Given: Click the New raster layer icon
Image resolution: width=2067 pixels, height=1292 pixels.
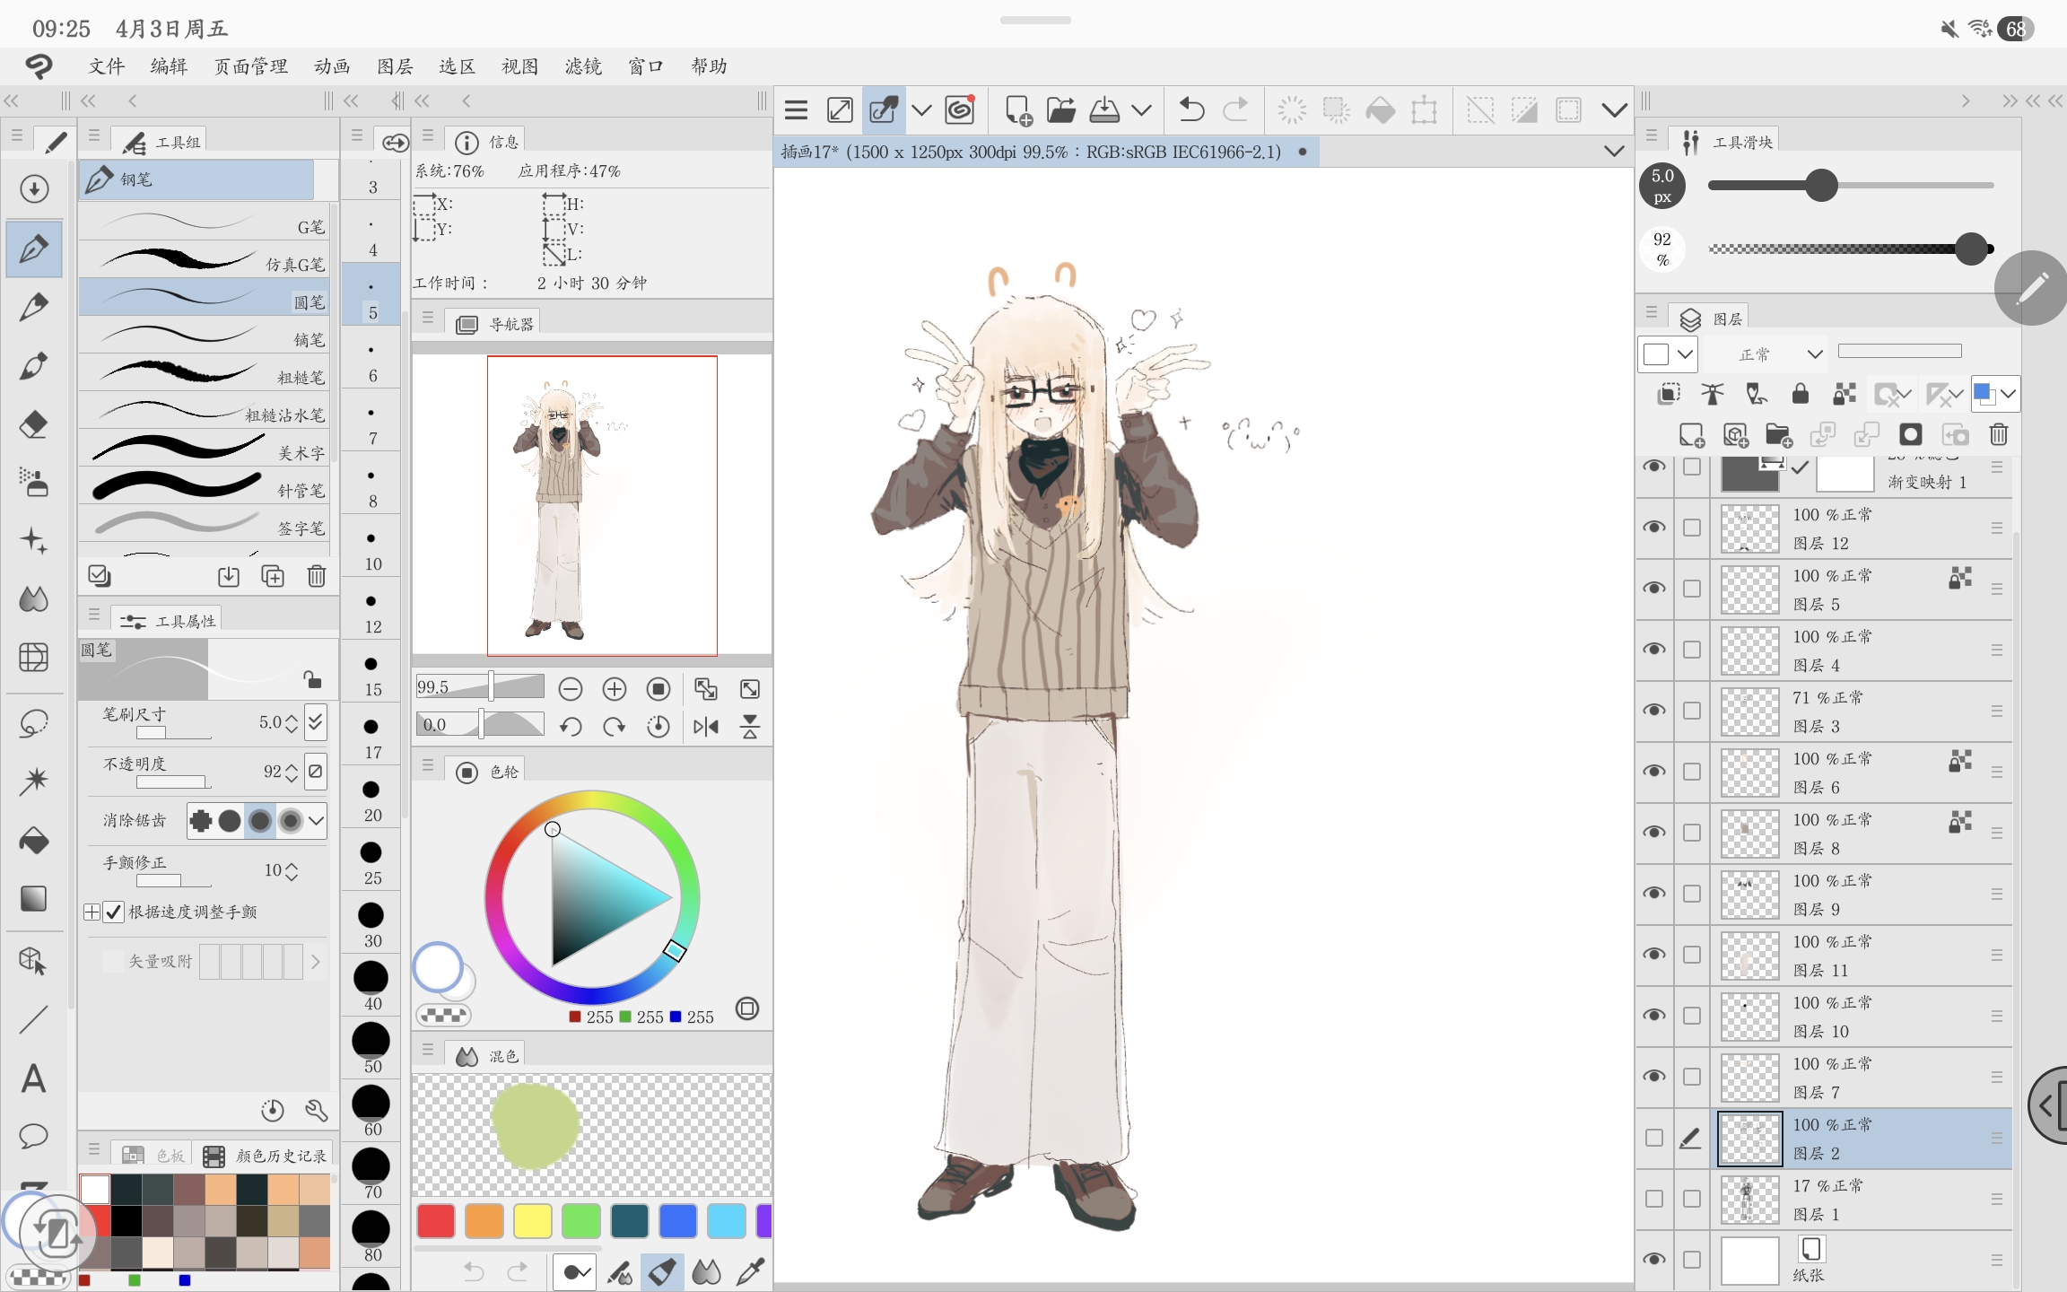Looking at the screenshot, I should (x=1691, y=435).
